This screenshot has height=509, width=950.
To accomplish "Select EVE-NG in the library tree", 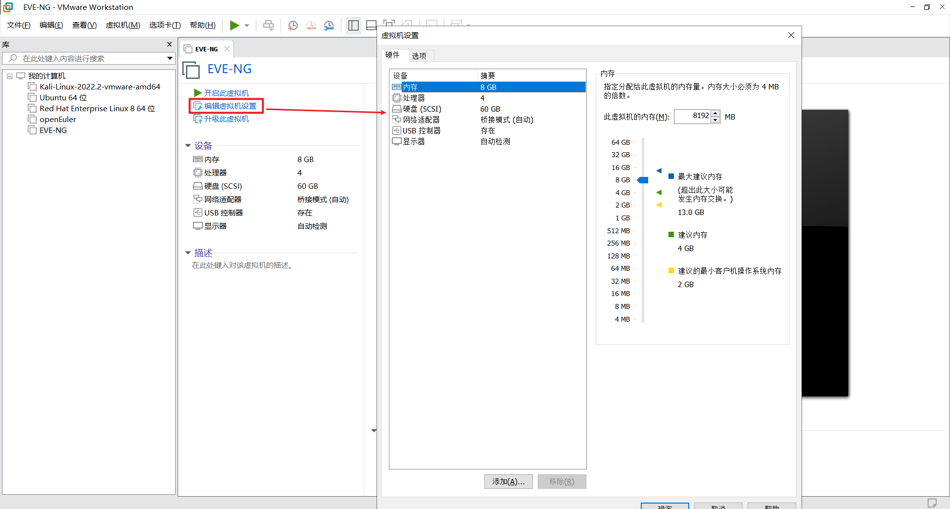I will (53, 130).
